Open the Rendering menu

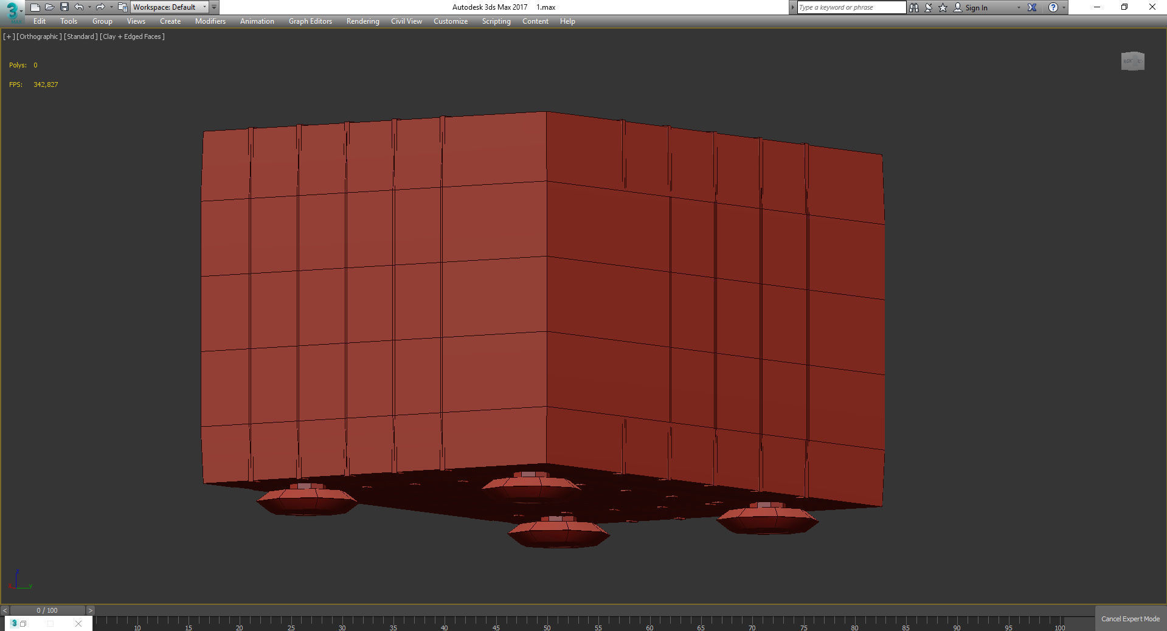pyautogui.click(x=363, y=21)
